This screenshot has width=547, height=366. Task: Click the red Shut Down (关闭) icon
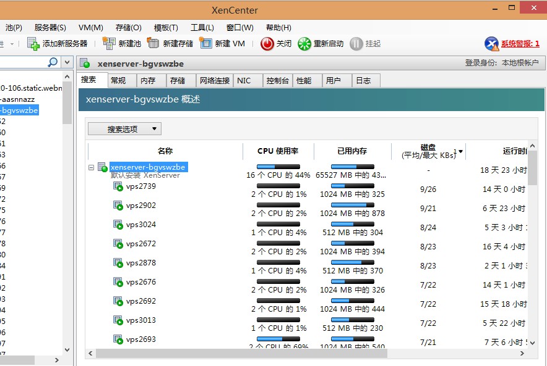pos(267,44)
